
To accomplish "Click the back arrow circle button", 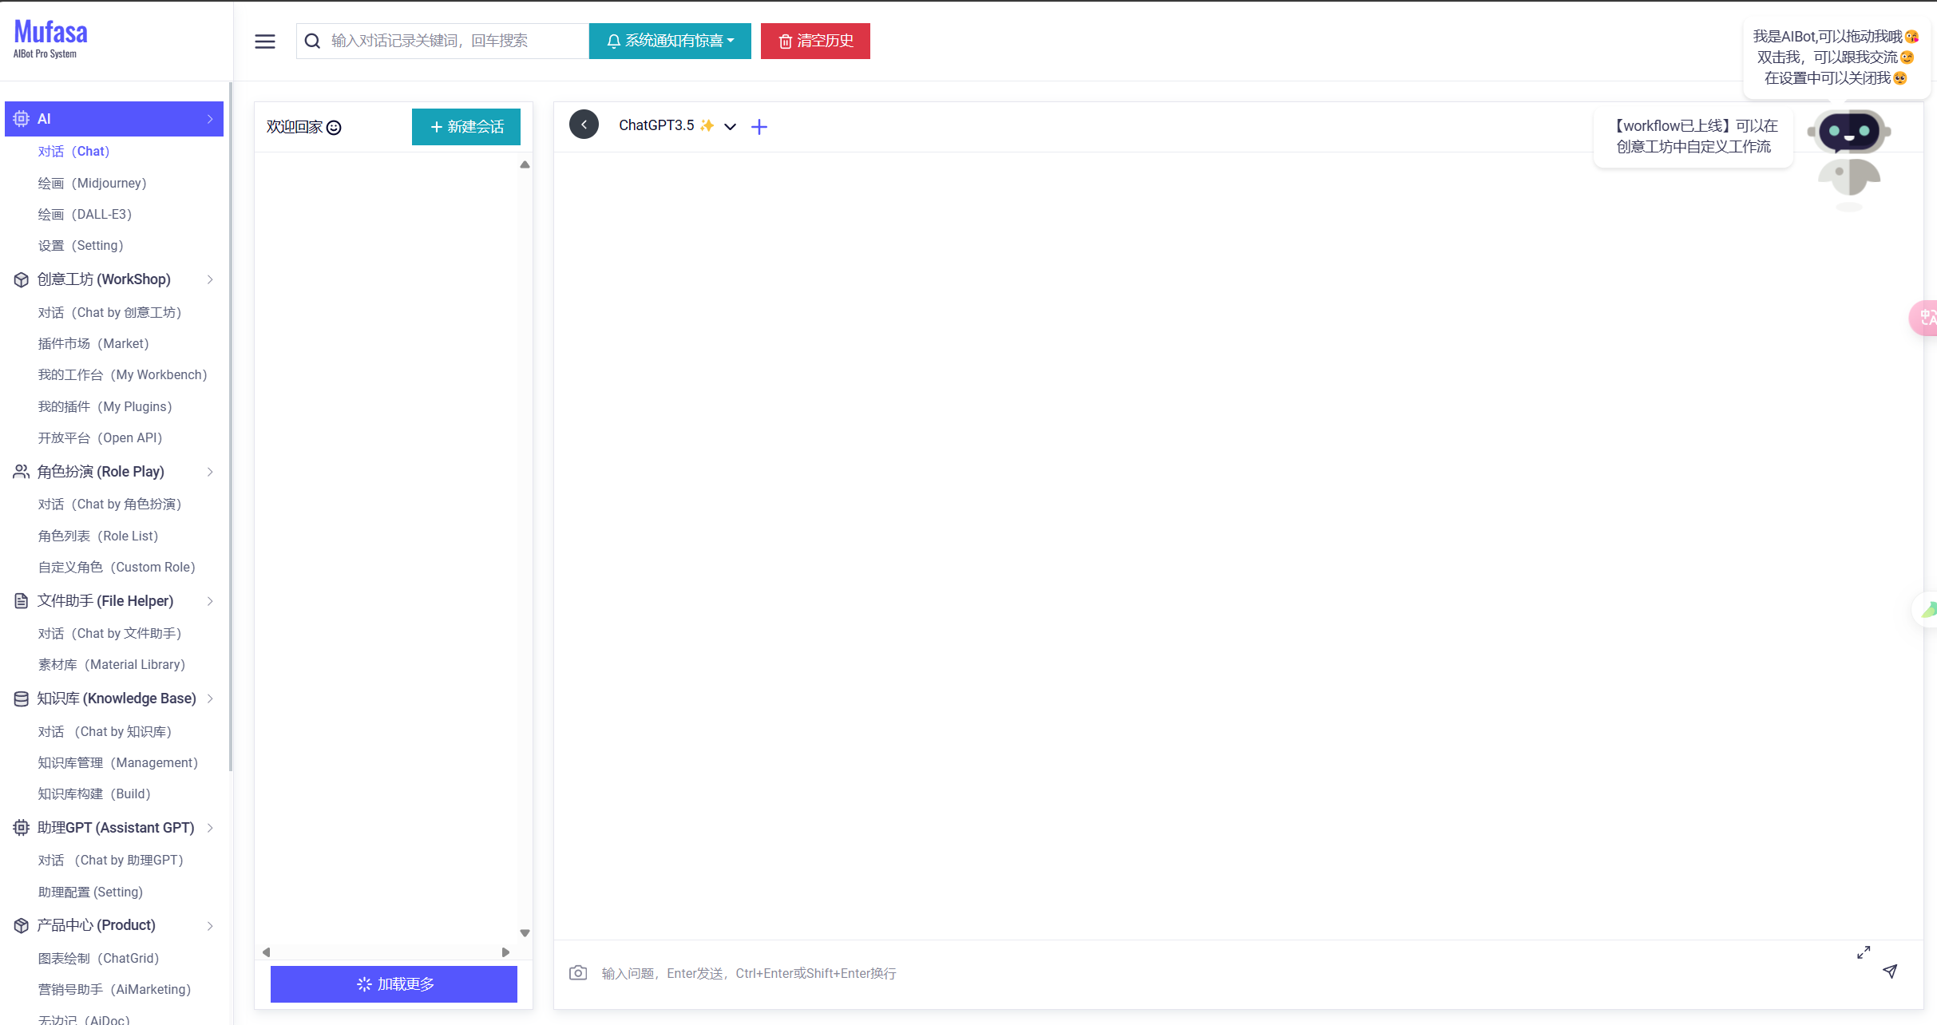I will 584,125.
